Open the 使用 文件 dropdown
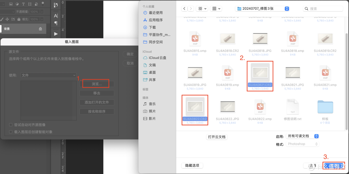The height and width of the screenshot is (174, 349). (48, 75)
